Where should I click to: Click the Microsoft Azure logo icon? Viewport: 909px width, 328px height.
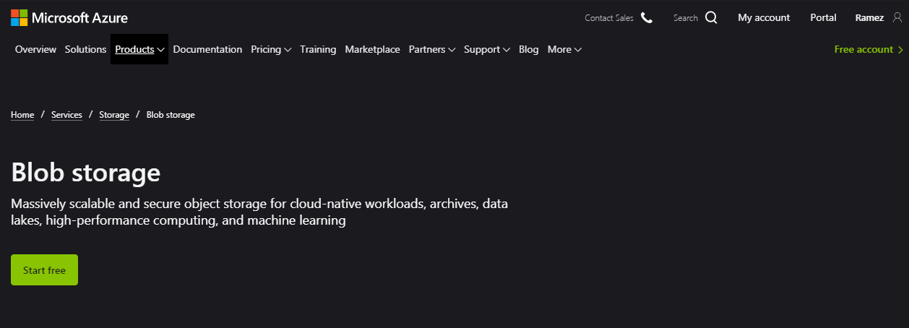(20, 17)
